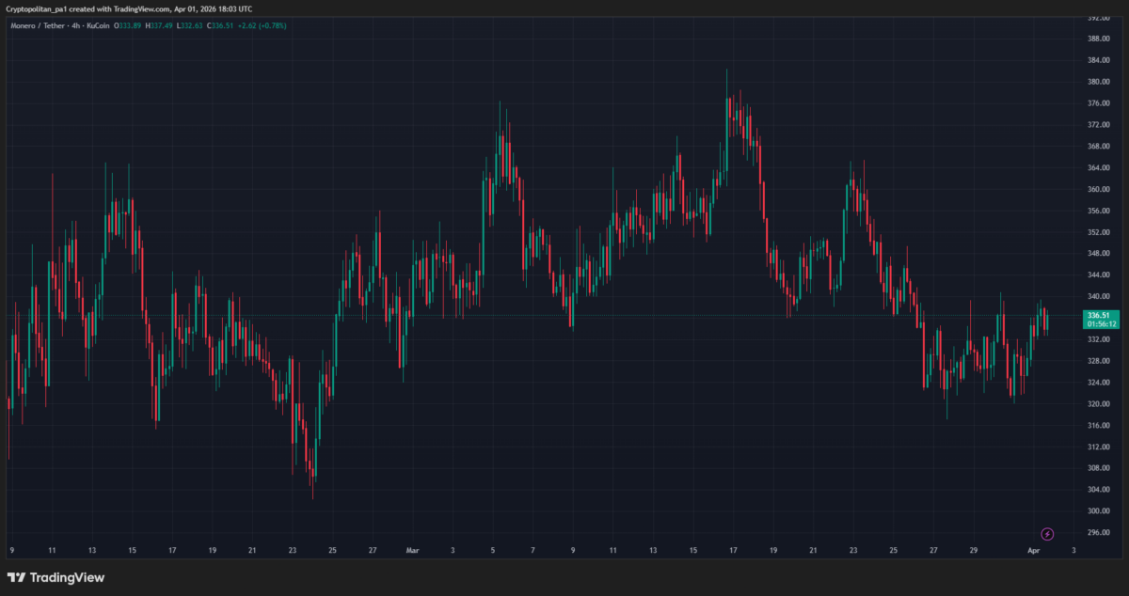
Task: Click the TradingView logo
Action: click(56, 577)
